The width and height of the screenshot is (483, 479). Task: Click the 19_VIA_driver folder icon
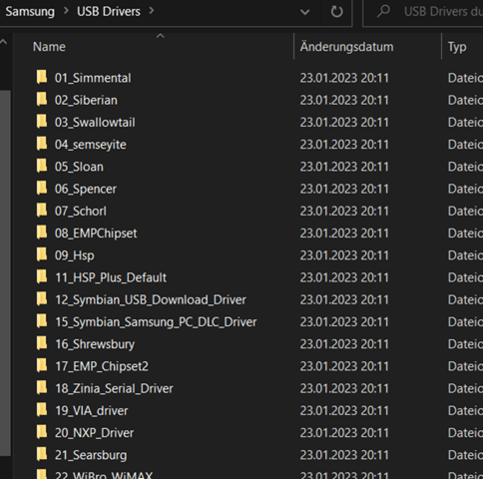(x=42, y=410)
